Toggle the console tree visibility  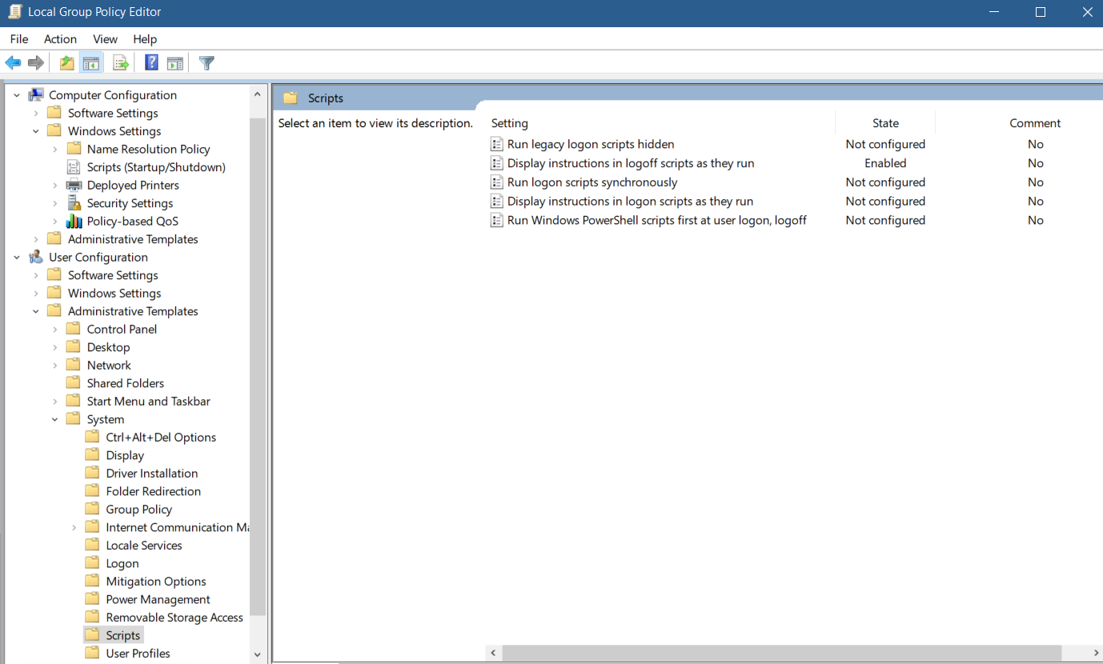coord(91,62)
